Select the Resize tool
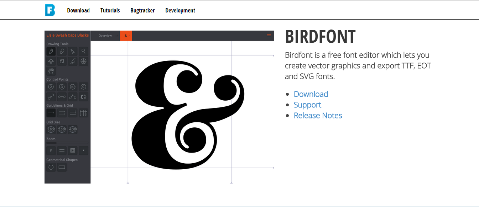Viewport: 479px width, 207px height. [x=62, y=61]
